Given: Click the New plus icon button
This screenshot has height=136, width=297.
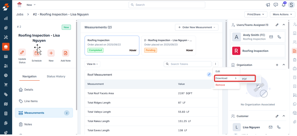Looking at the screenshot, I should pyautogui.click(x=51, y=53).
